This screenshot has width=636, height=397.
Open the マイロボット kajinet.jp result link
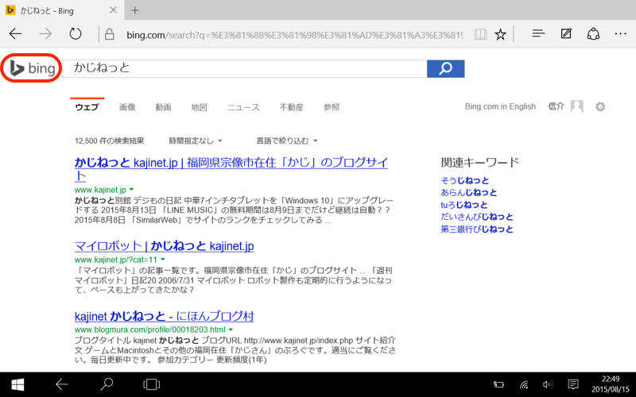pos(164,246)
